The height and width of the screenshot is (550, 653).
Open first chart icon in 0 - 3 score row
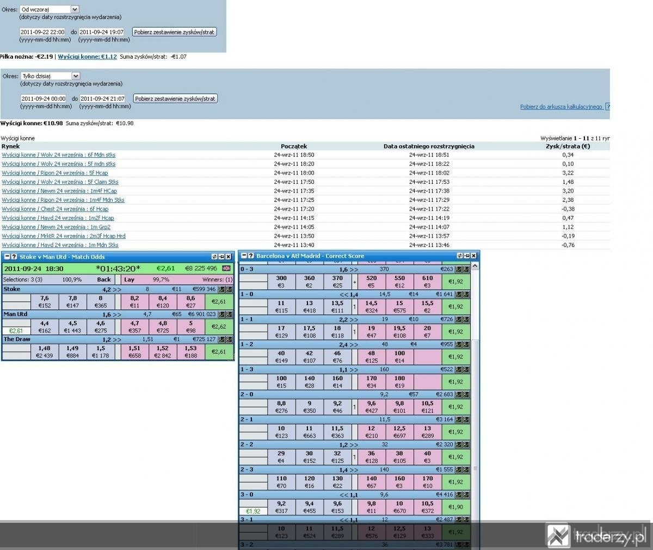(458, 269)
